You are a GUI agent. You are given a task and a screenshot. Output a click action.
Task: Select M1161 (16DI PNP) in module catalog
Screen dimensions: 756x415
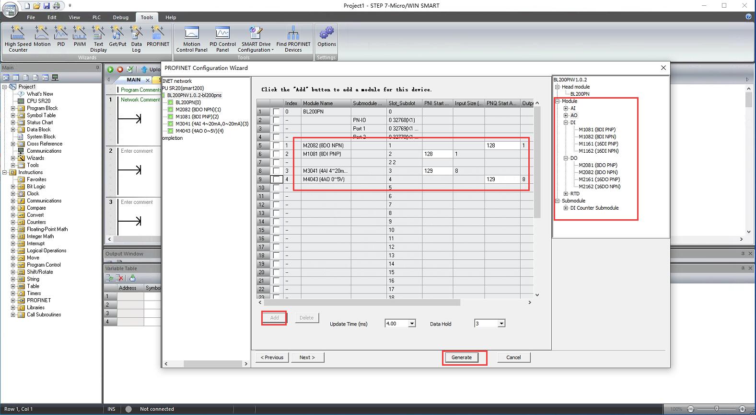tap(598, 144)
